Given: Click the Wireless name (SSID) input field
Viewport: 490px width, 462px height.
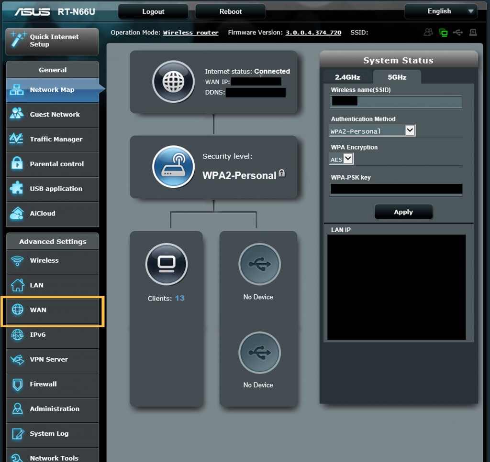Looking at the screenshot, I should (396, 101).
